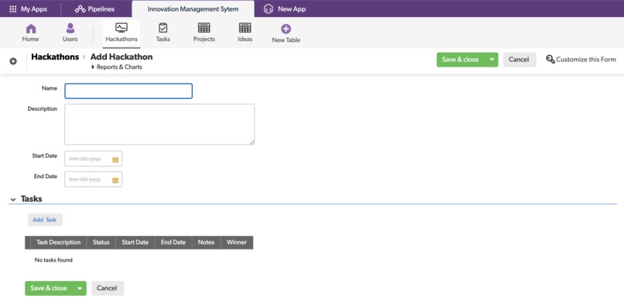Click the Notes column header
The height and width of the screenshot is (305, 624).
pyautogui.click(x=206, y=242)
